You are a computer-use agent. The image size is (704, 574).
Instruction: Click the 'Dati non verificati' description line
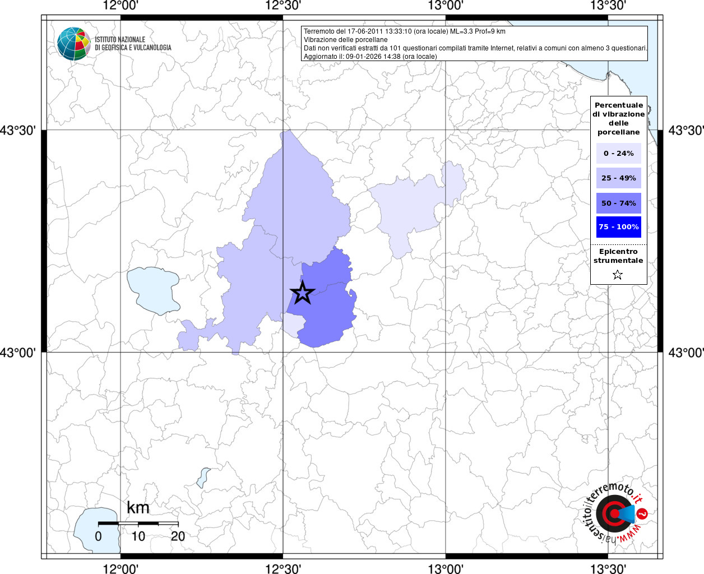pos(475,48)
